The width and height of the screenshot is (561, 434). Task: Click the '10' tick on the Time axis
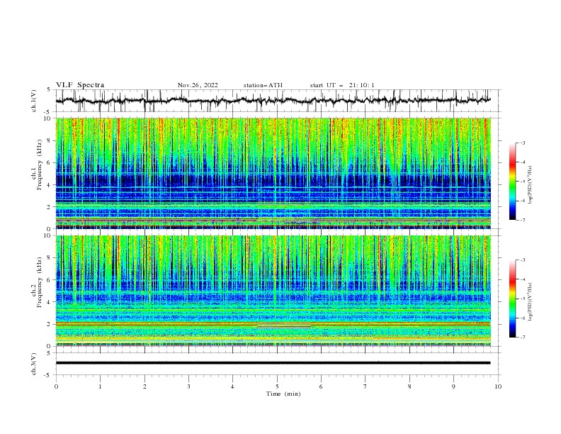(498, 386)
